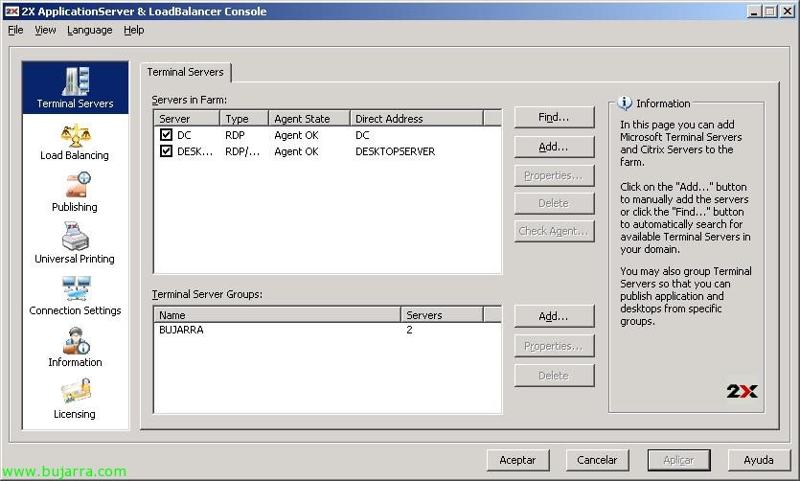Image resolution: width=800 pixels, height=481 pixels.
Task: Click the info bubble icon beside Information
Action: click(625, 103)
